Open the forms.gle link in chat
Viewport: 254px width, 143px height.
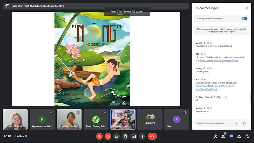pyautogui.click(x=219, y=60)
